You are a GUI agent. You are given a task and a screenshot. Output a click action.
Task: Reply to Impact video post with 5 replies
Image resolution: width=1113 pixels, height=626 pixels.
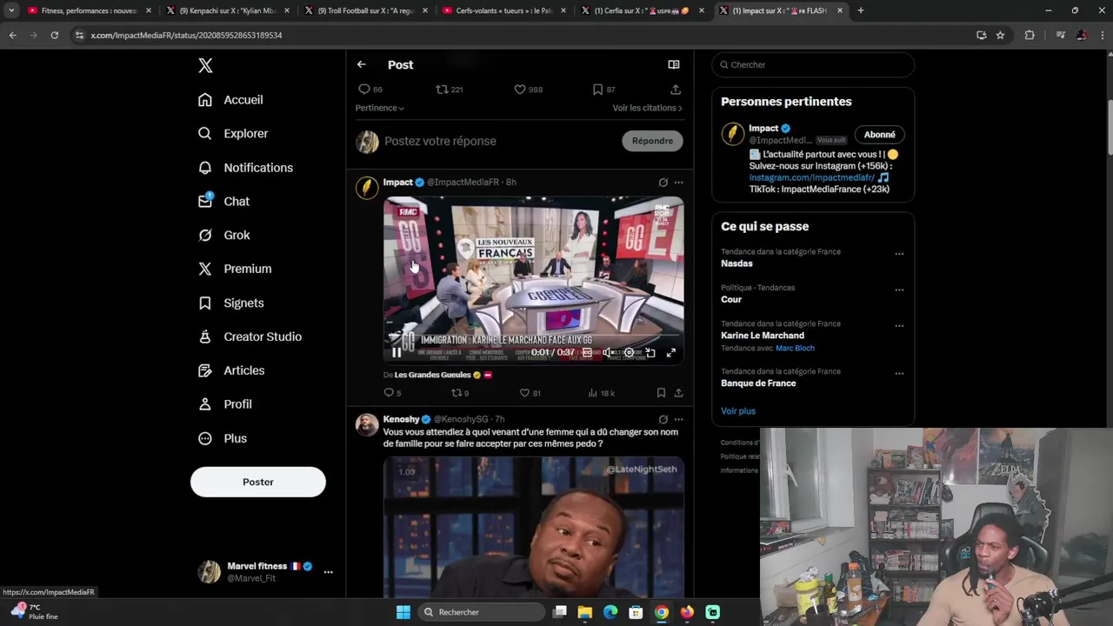point(392,393)
